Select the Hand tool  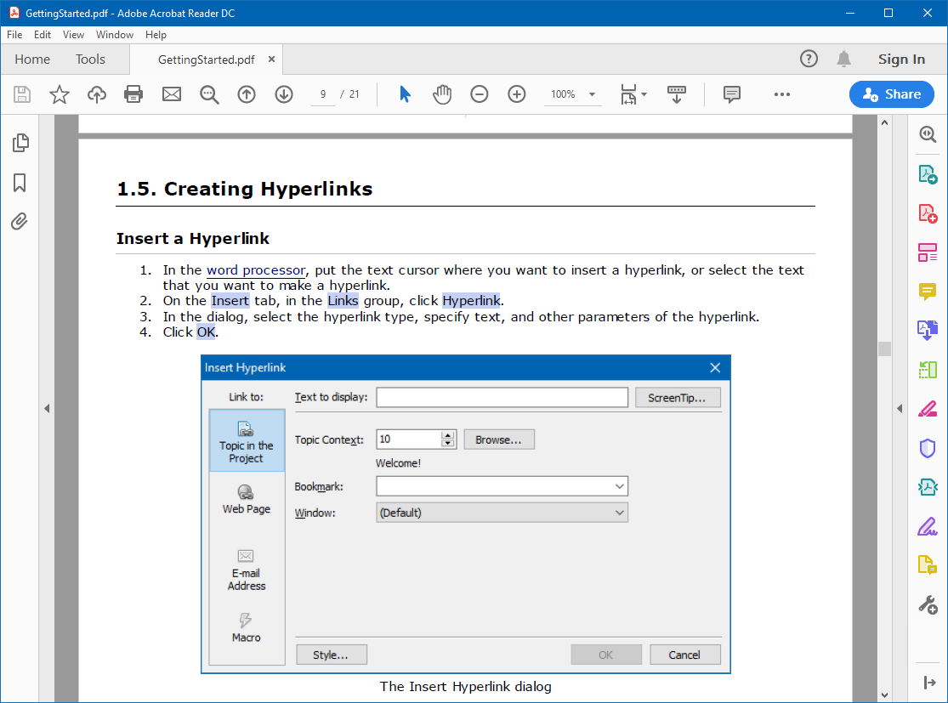(x=442, y=94)
